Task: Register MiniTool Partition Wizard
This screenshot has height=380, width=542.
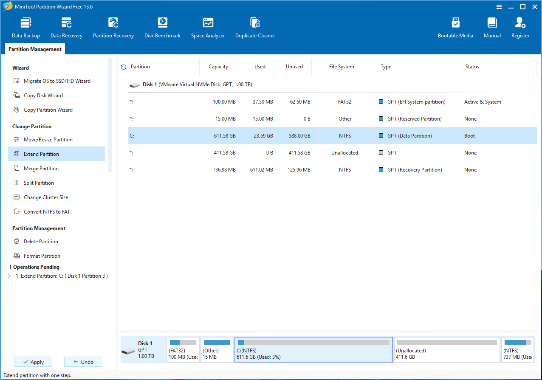Action: click(x=520, y=26)
